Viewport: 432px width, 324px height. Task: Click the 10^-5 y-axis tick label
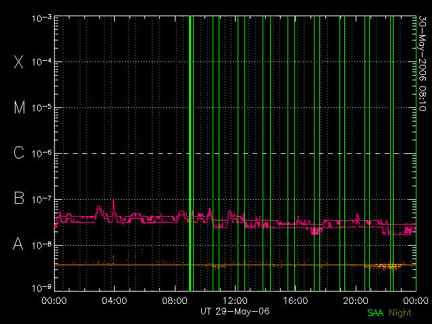[x=42, y=107]
